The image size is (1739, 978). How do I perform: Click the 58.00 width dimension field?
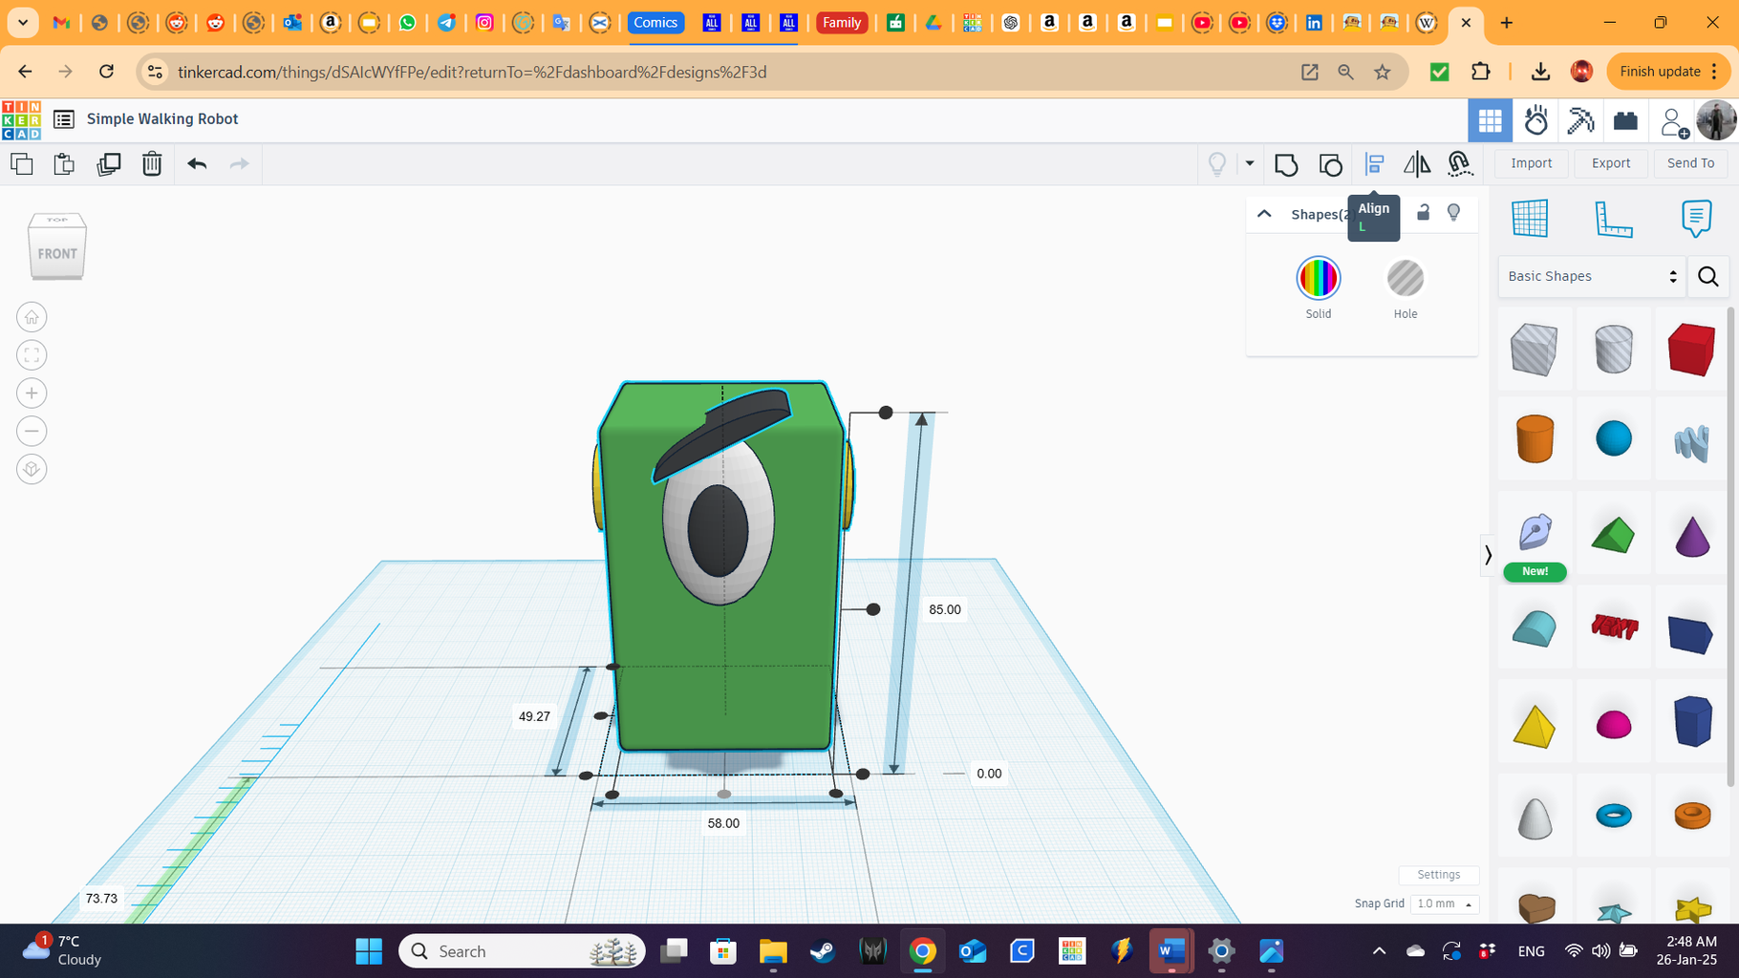point(723,823)
